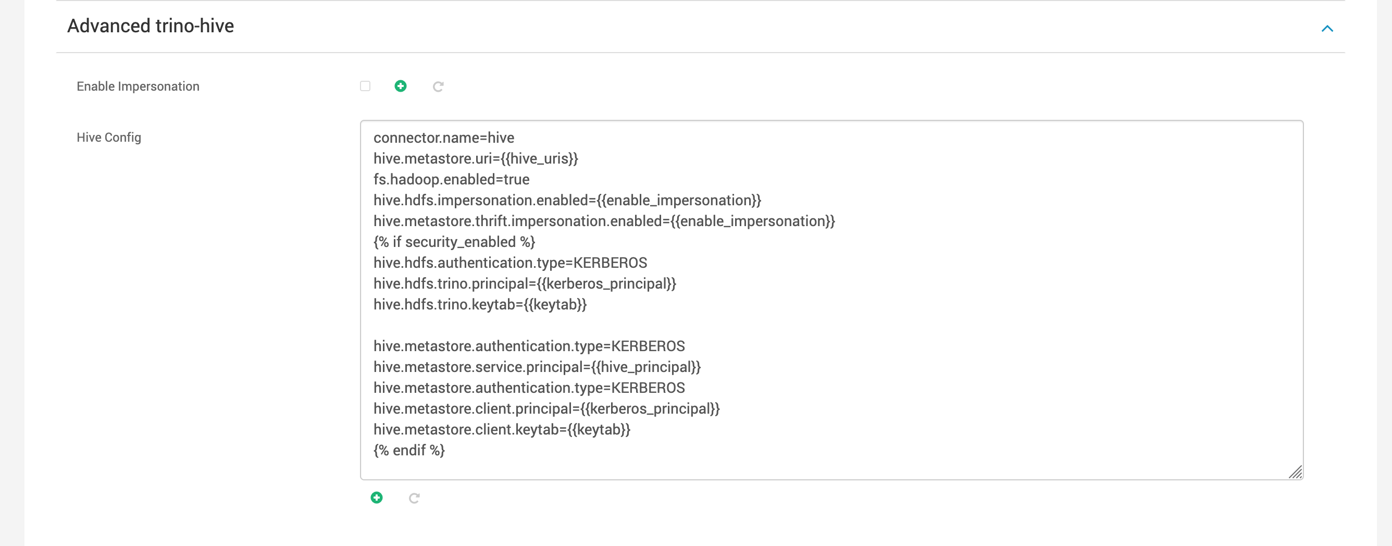
Task: Toggle the Enable Impersonation checkbox
Action: [365, 86]
